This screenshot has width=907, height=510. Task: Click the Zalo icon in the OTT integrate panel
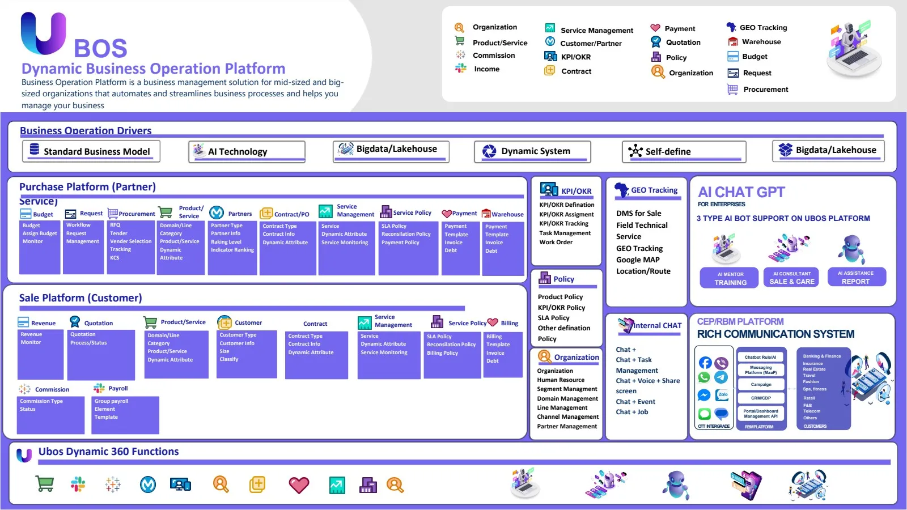tap(722, 395)
